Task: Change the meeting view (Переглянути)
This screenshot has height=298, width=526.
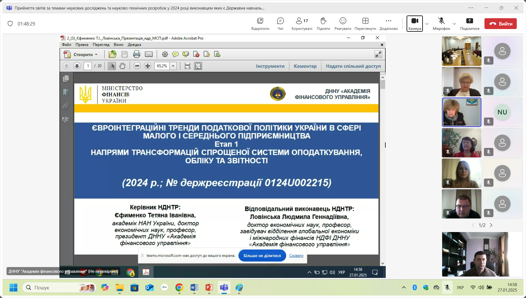Action: 365,24
